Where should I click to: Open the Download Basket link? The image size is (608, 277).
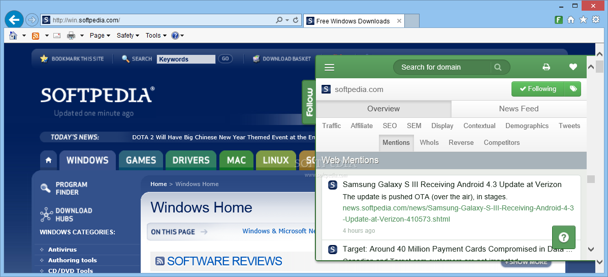coord(286,59)
